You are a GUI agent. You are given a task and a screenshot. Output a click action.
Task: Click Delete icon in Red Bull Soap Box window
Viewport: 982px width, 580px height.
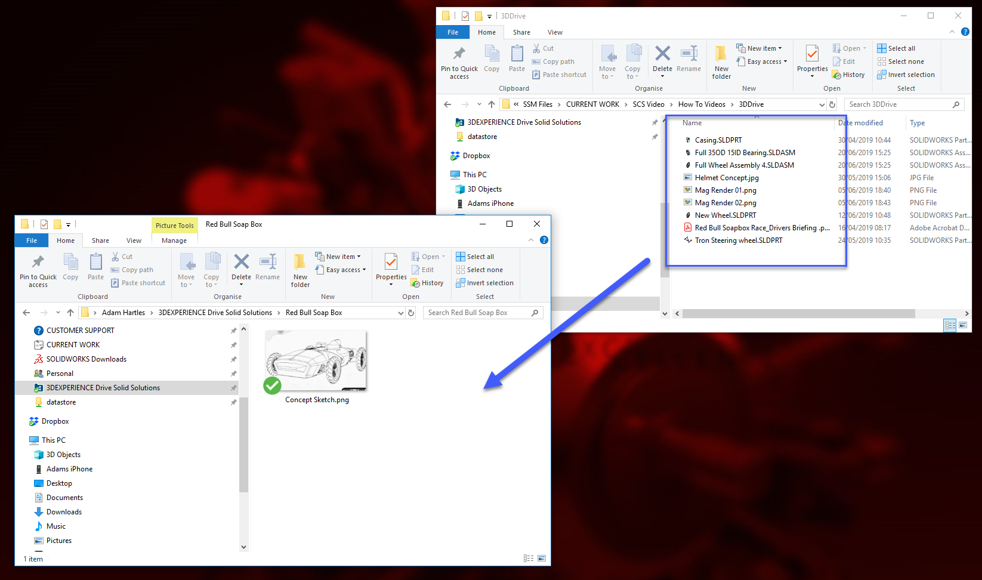coord(241,267)
